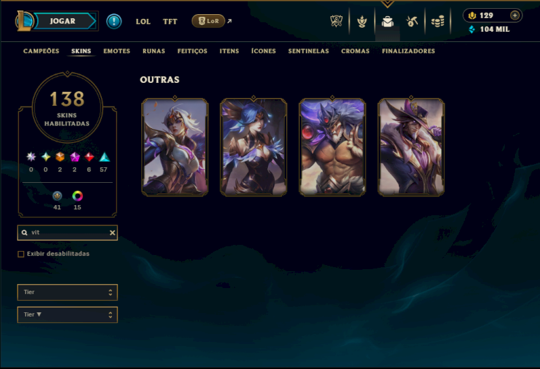This screenshot has width=540, height=369.
Task: Open the first Tier dropdown
Action: coord(67,292)
